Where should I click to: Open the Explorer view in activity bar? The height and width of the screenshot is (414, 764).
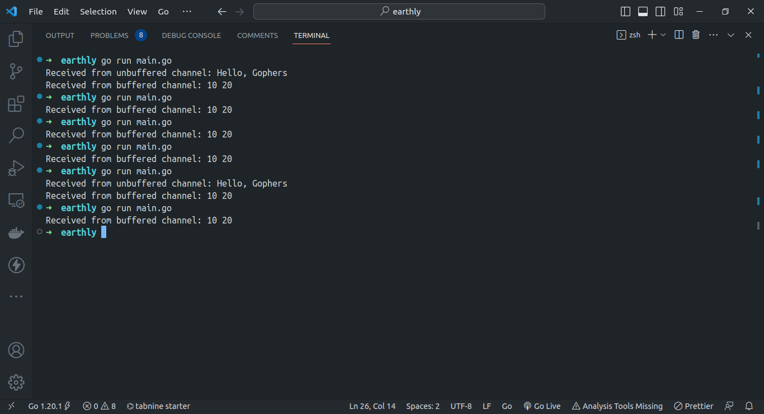16,39
